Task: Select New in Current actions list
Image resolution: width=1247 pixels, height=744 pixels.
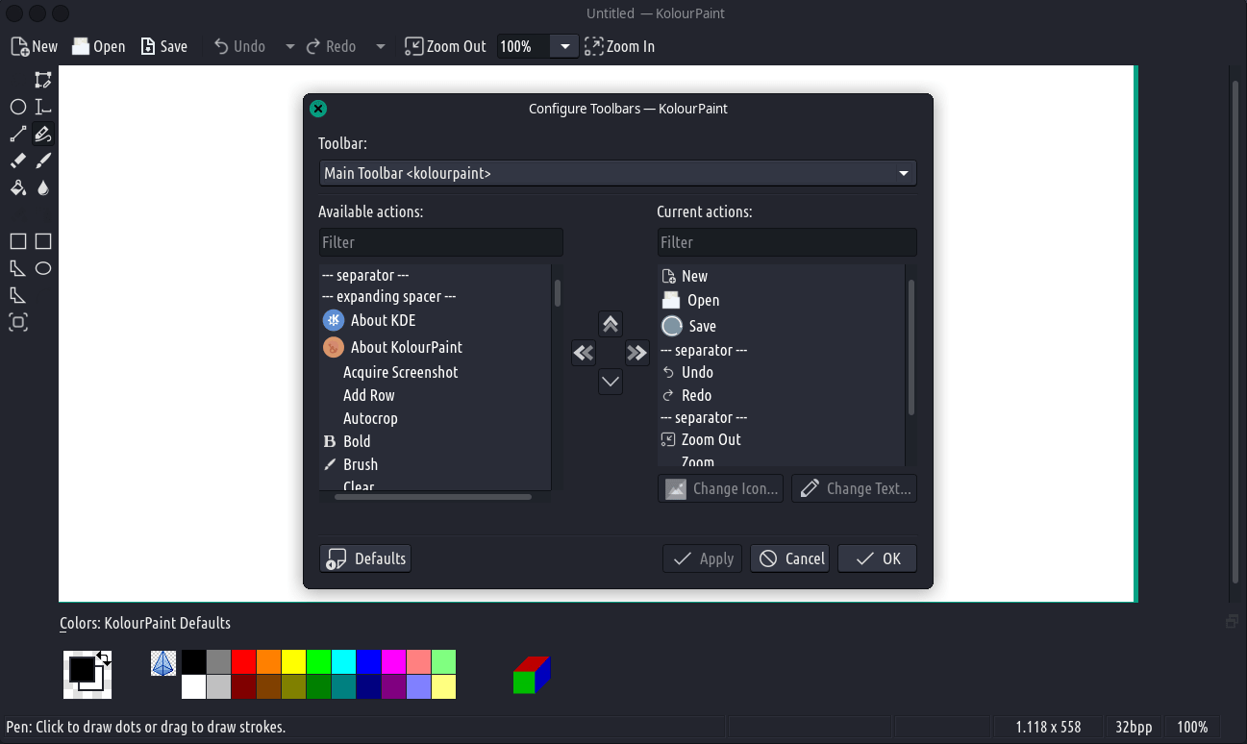Action: [781, 276]
